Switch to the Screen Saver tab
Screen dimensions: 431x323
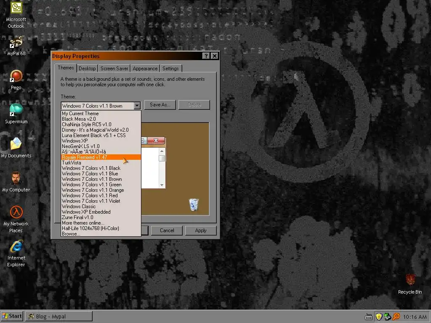[114, 69]
